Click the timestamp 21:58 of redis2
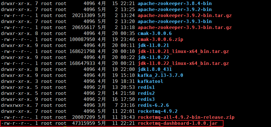This screenshot has width=271, height=127. pos(128,93)
